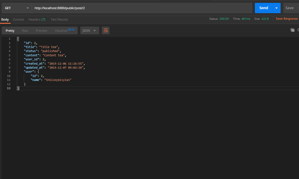
Task: Open the Preview response view
Action: click(41, 30)
